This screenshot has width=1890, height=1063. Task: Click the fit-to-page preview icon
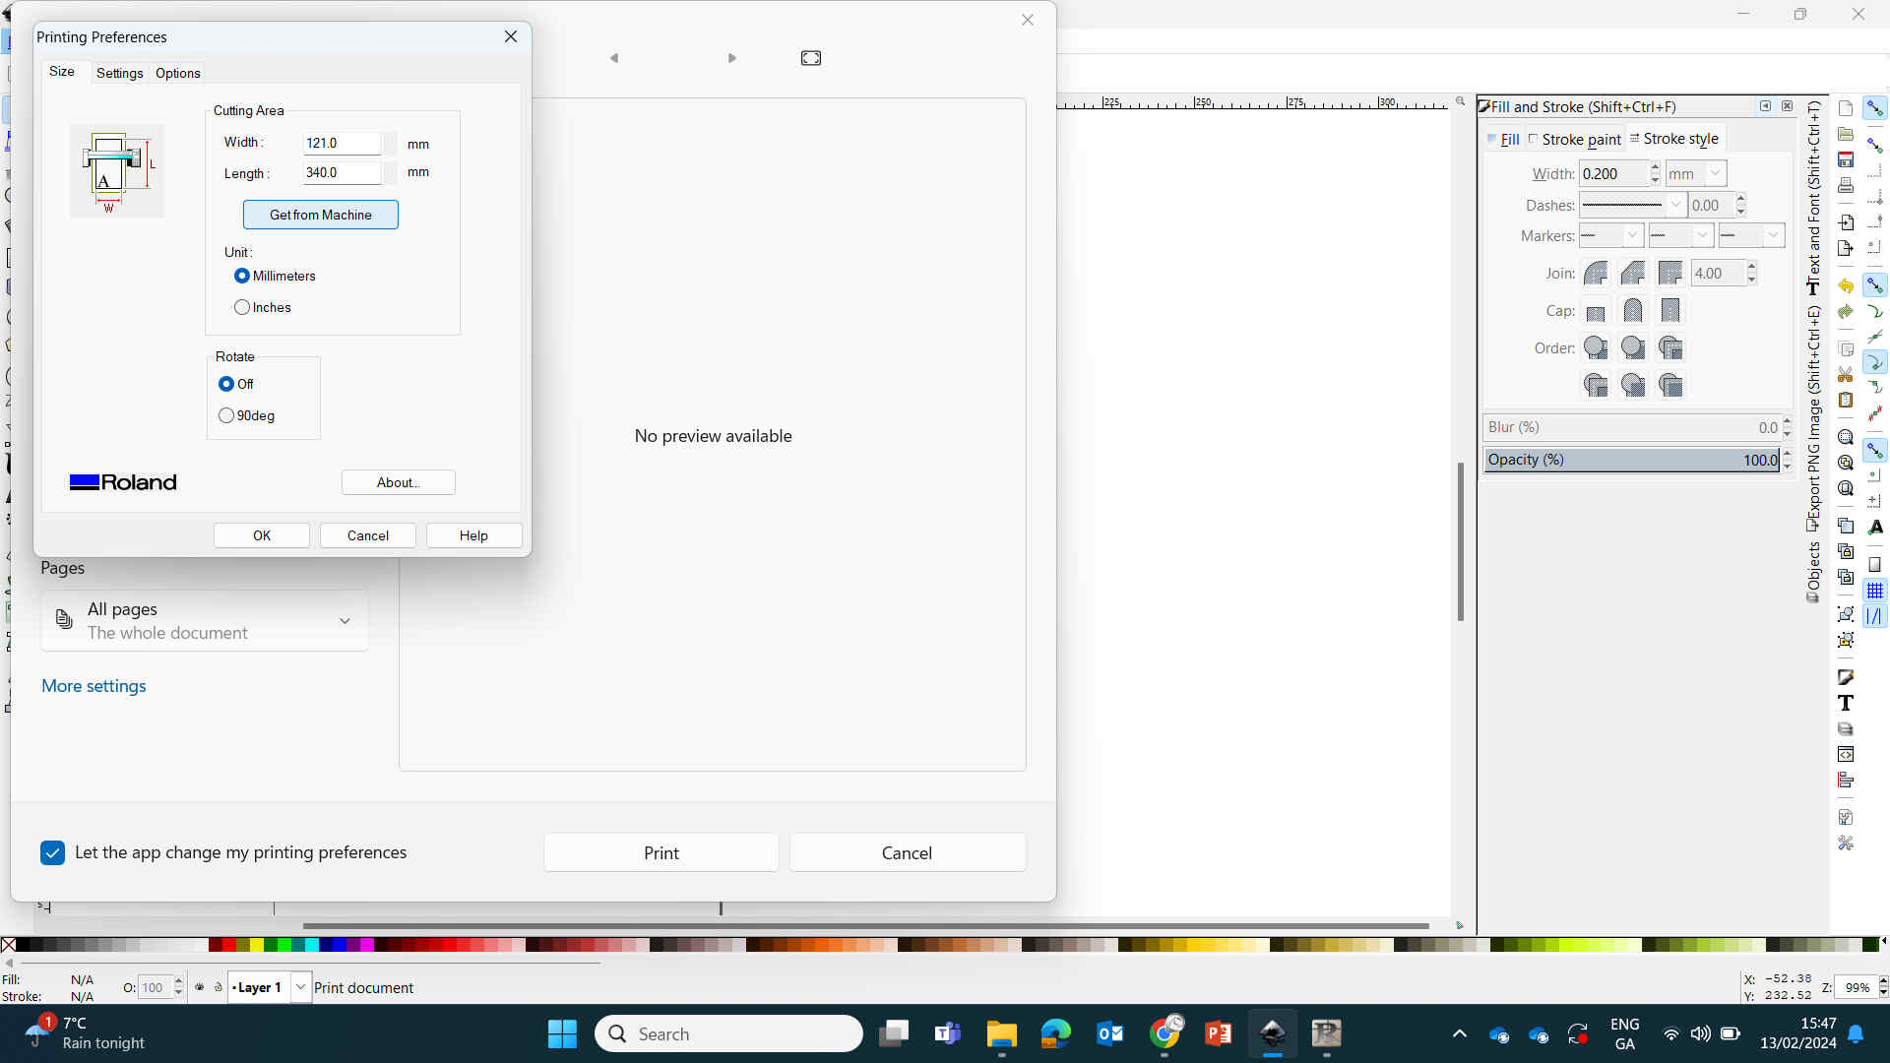pyautogui.click(x=811, y=58)
